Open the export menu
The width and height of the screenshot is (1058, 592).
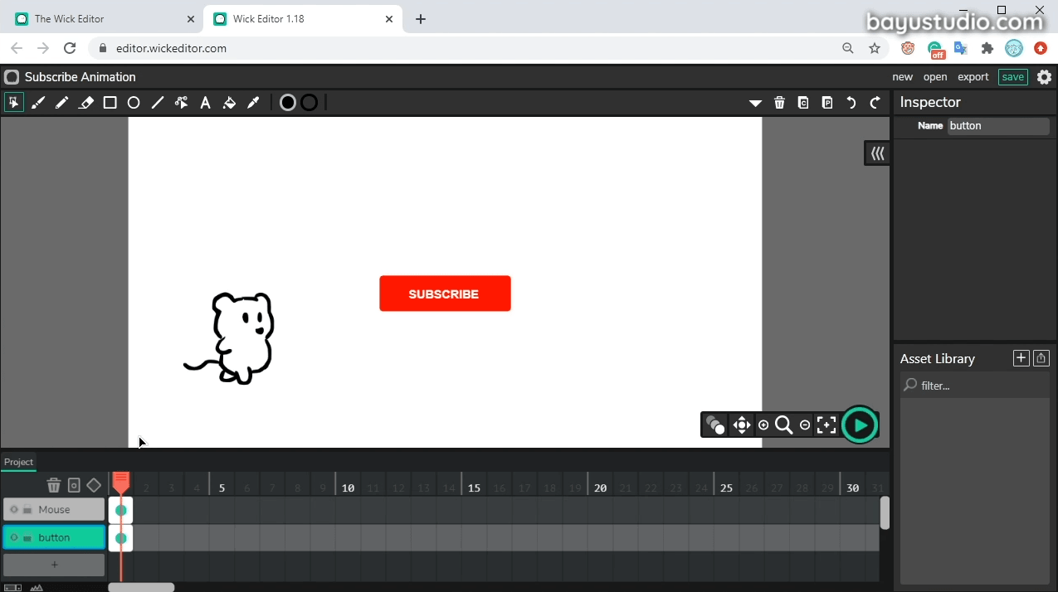(973, 77)
